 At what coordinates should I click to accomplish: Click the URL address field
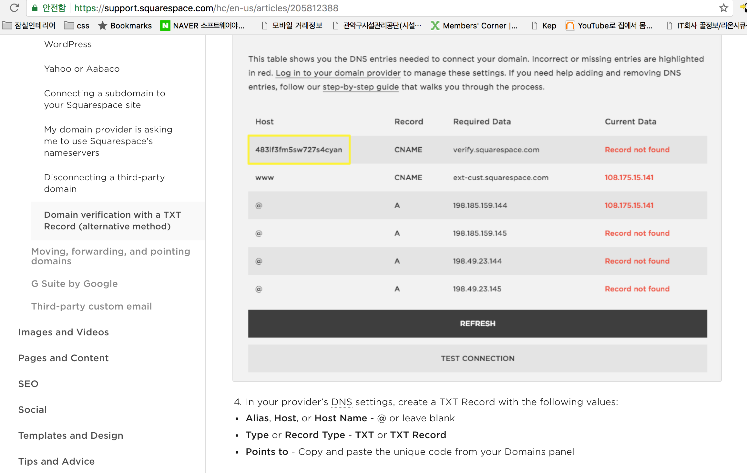[355, 8]
